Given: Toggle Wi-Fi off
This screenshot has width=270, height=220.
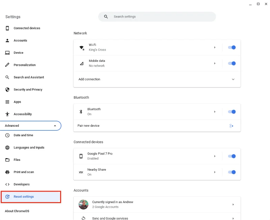Looking at the screenshot, I should coord(232,47).
